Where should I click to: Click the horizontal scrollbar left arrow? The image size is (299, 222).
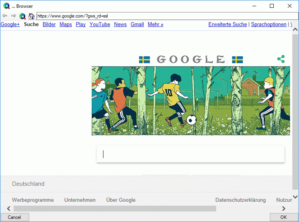pyautogui.click(x=9, y=208)
